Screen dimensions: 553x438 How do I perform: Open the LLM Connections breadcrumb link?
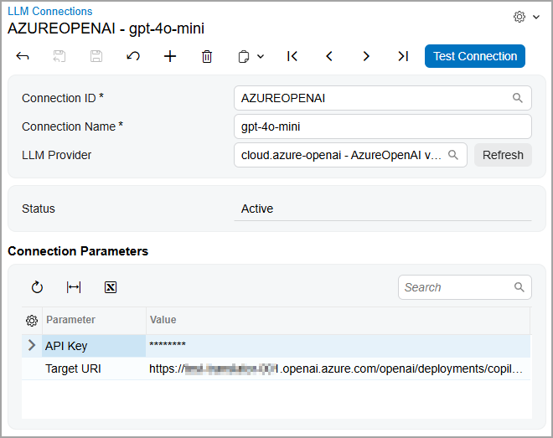point(50,12)
